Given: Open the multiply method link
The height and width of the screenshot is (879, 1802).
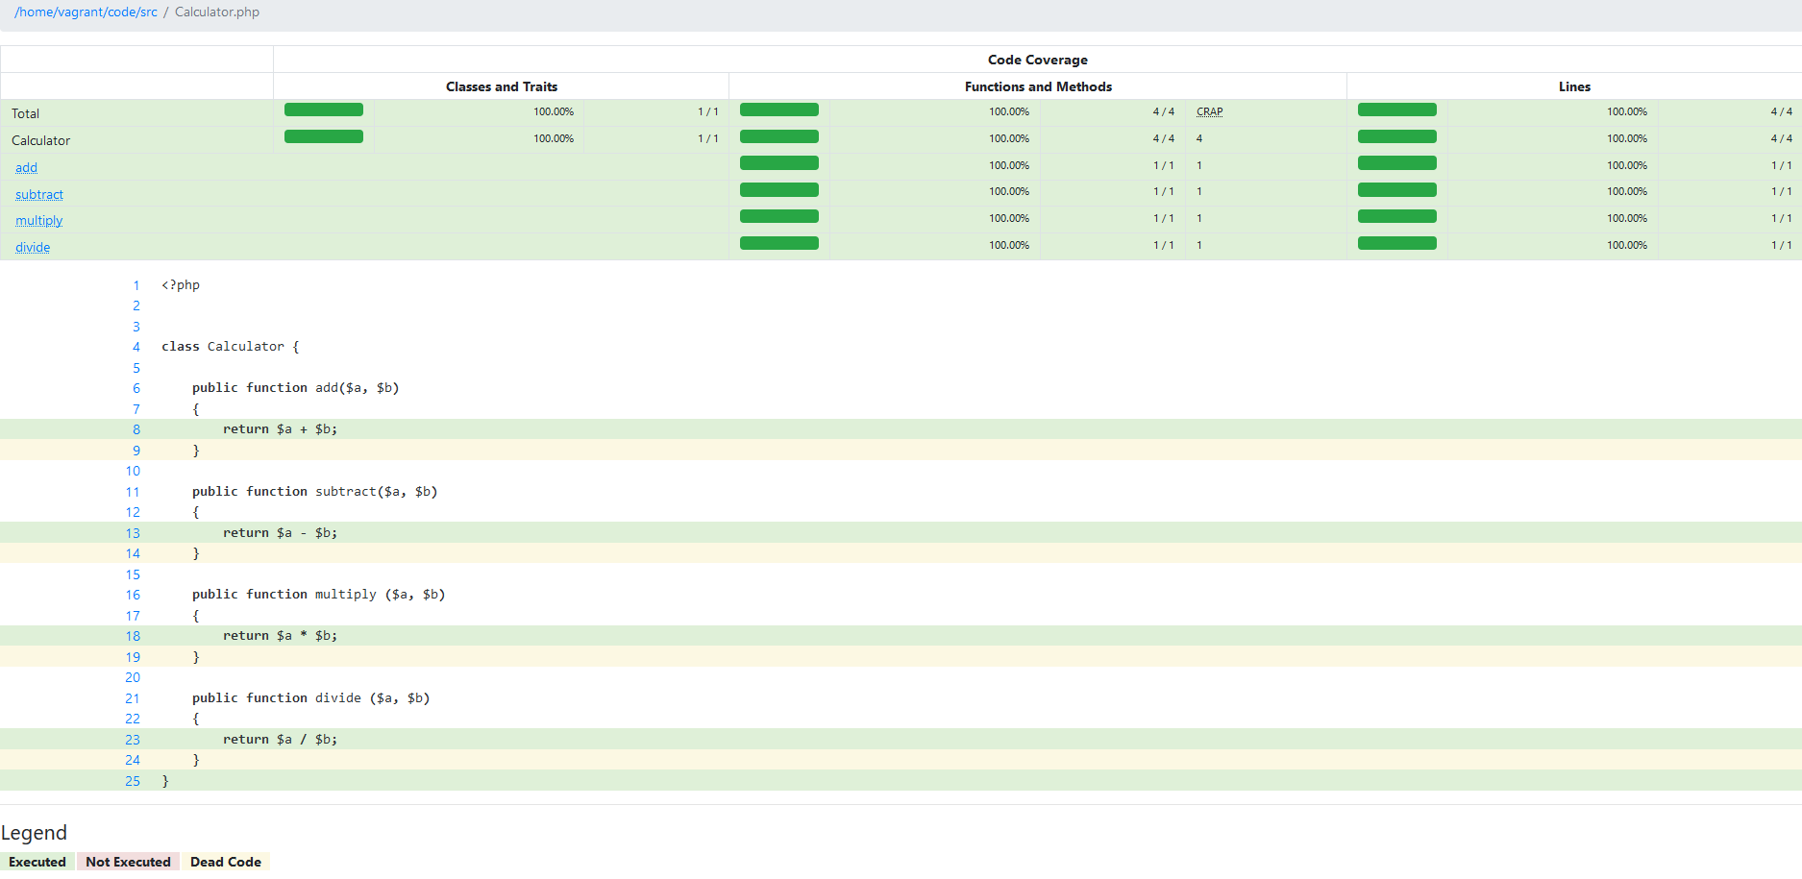Looking at the screenshot, I should point(38,220).
